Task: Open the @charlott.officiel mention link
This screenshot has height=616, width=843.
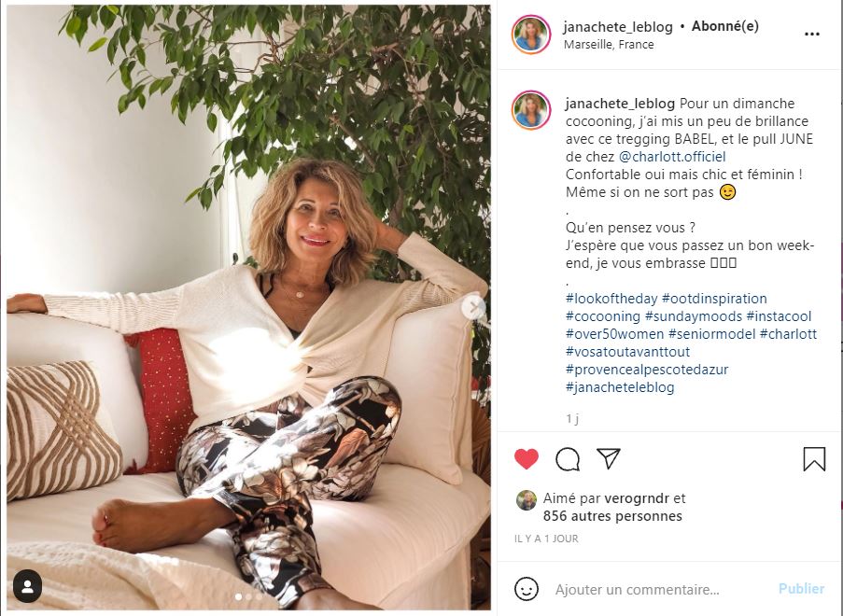Action: pyautogui.click(x=672, y=157)
